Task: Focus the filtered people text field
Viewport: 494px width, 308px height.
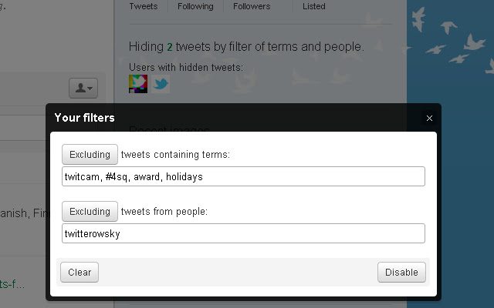Action: click(243, 233)
